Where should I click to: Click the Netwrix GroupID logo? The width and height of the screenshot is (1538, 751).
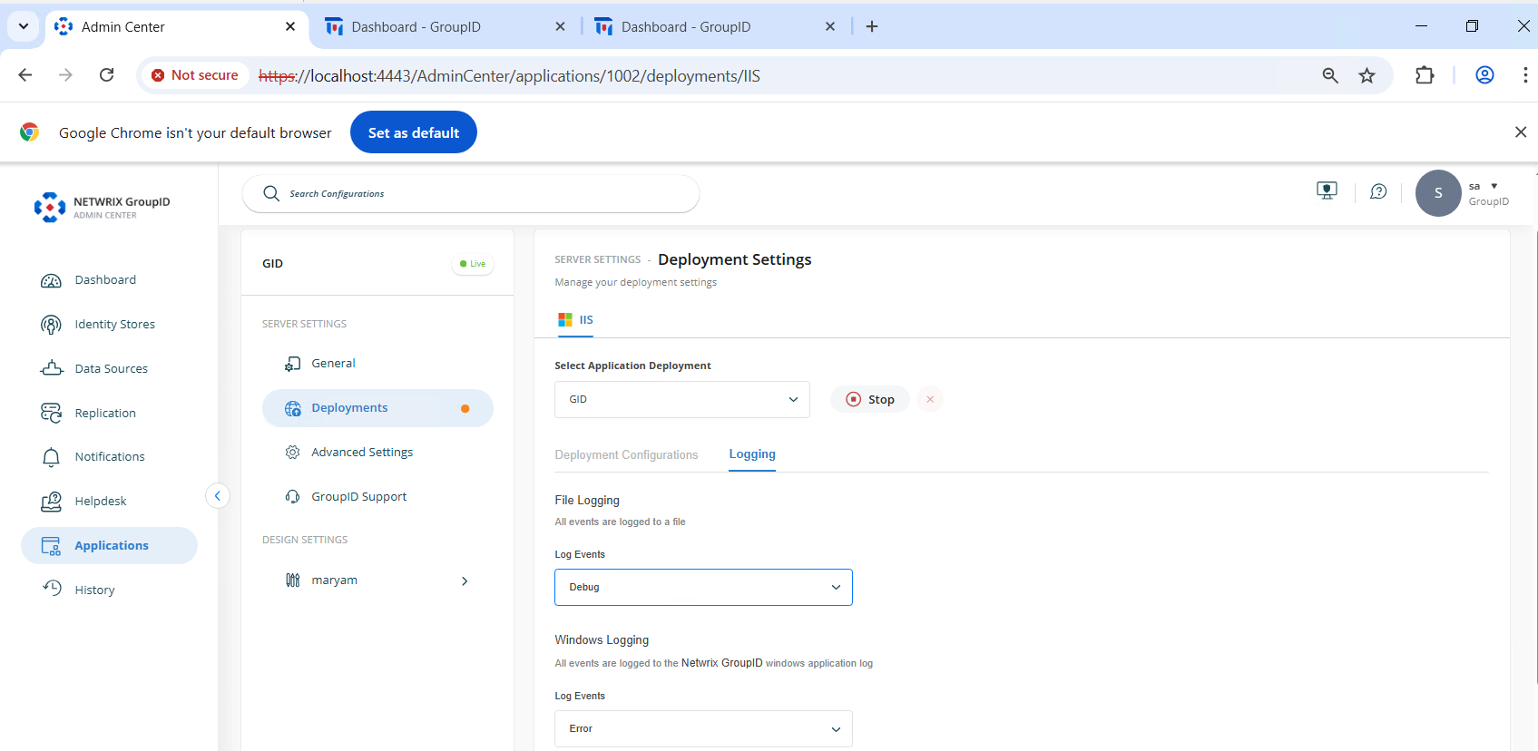point(102,207)
